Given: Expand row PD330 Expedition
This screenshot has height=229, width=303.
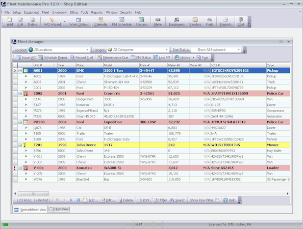Looking at the screenshot, I should point(20,122).
